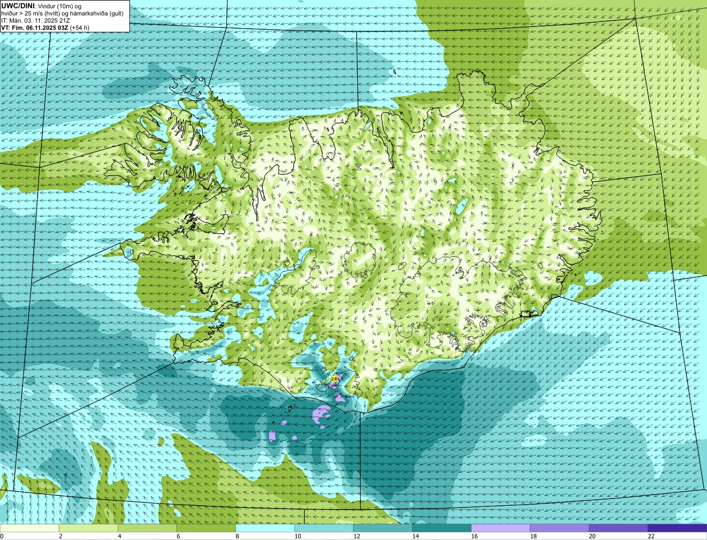This screenshot has width=707, height=540.
Task: Click the legend label '6'
Action: [x=178, y=536]
